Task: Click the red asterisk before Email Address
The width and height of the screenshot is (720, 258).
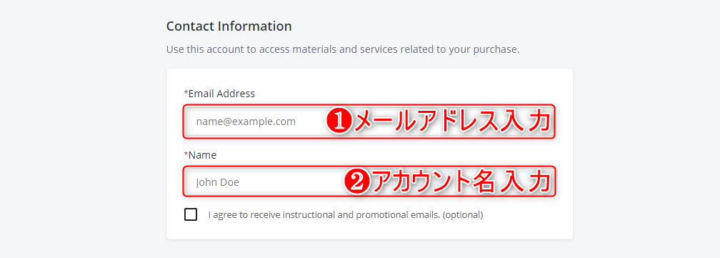Action: click(186, 92)
